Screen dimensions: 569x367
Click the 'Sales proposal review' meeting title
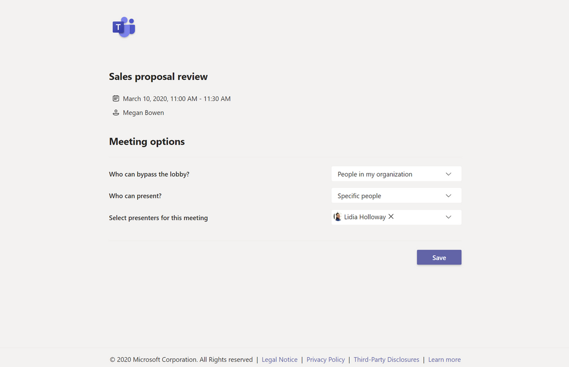(158, 76)
